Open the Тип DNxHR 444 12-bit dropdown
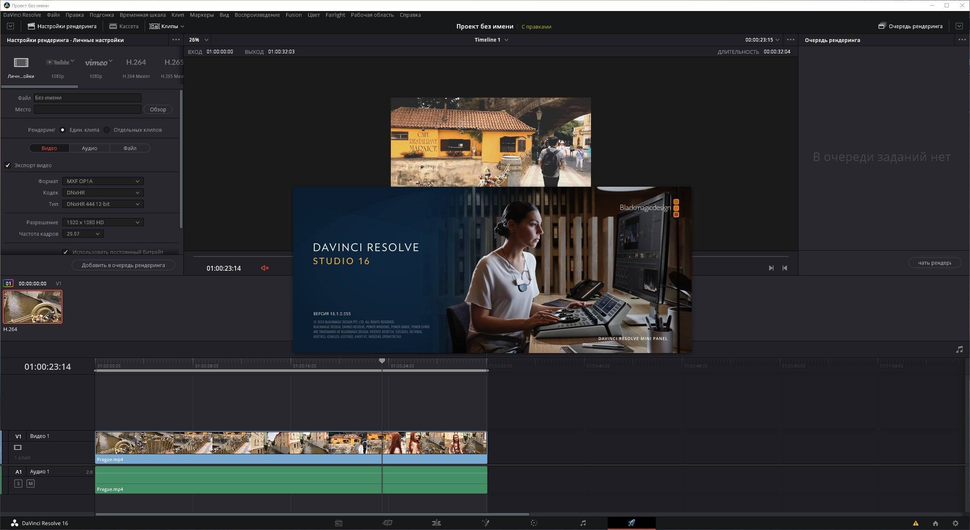 point(103,204)
